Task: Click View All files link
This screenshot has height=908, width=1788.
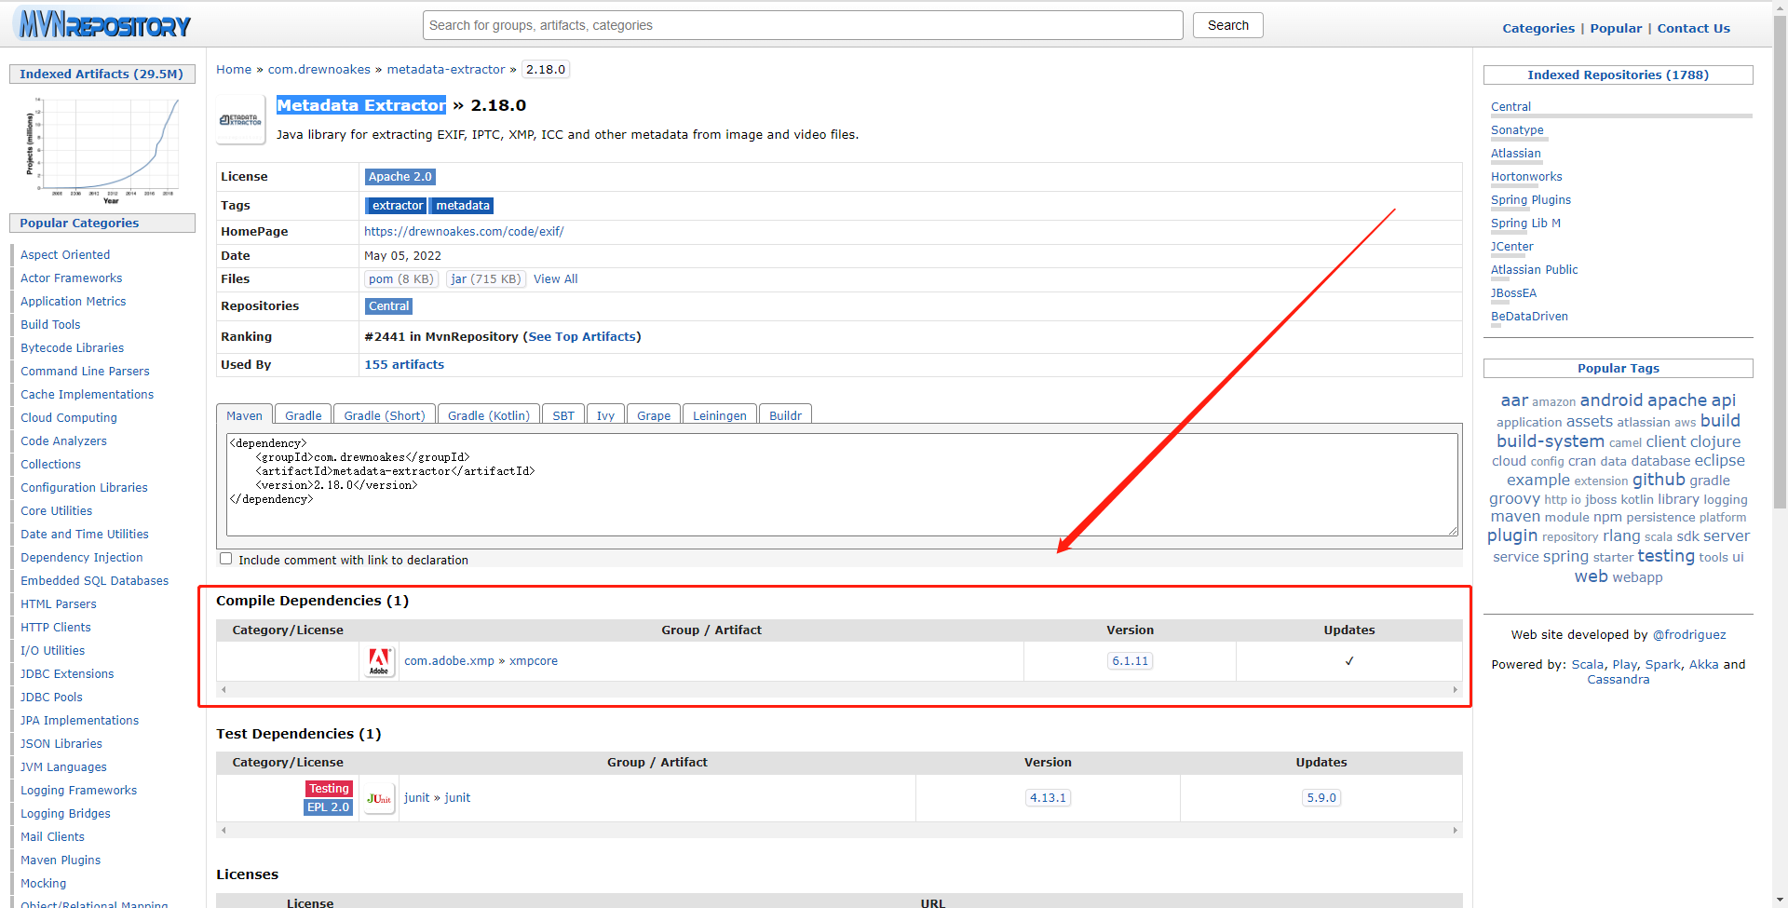Action: click(x=555, y=279)
